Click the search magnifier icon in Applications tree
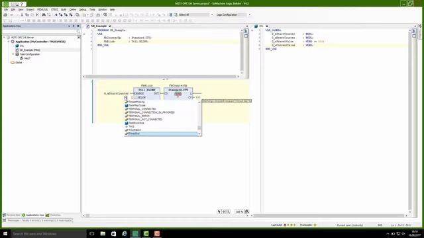This screenshot has width=424, height=238. click(x=78, y=32)
